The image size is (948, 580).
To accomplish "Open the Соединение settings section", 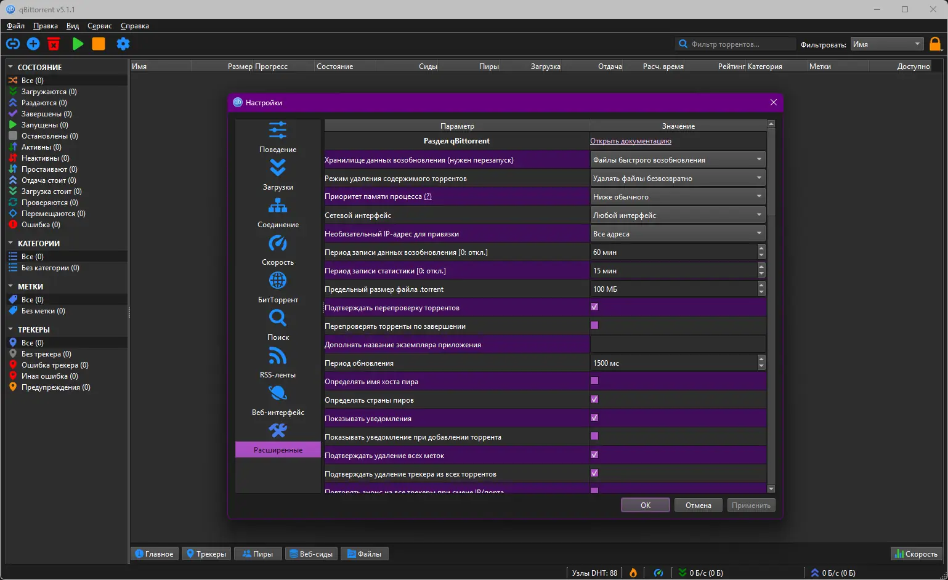I will click(278, 213).
